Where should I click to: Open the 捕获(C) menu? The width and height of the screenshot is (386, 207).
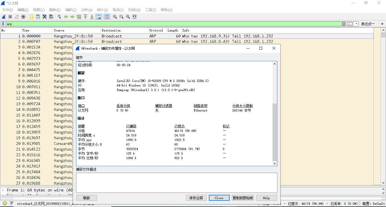coord(71,10)
